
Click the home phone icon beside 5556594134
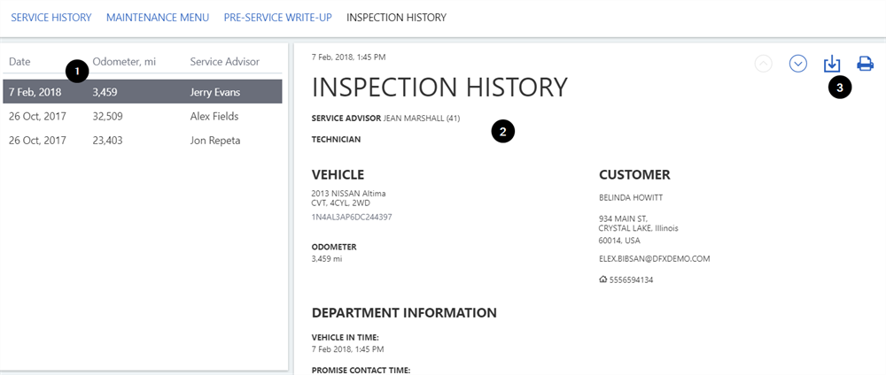point(603,279)
